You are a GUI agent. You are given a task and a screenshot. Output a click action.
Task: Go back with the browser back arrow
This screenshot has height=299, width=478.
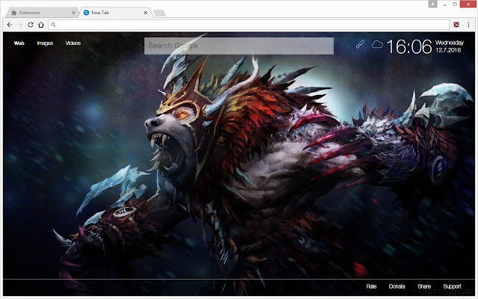point(10,25)
